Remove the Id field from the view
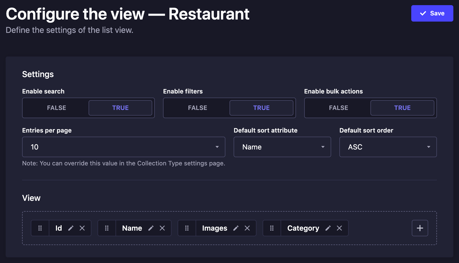 [x=82, y=228]
